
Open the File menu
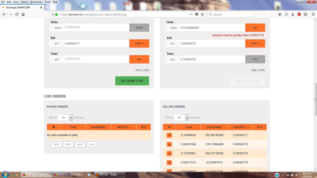[3, 2]
